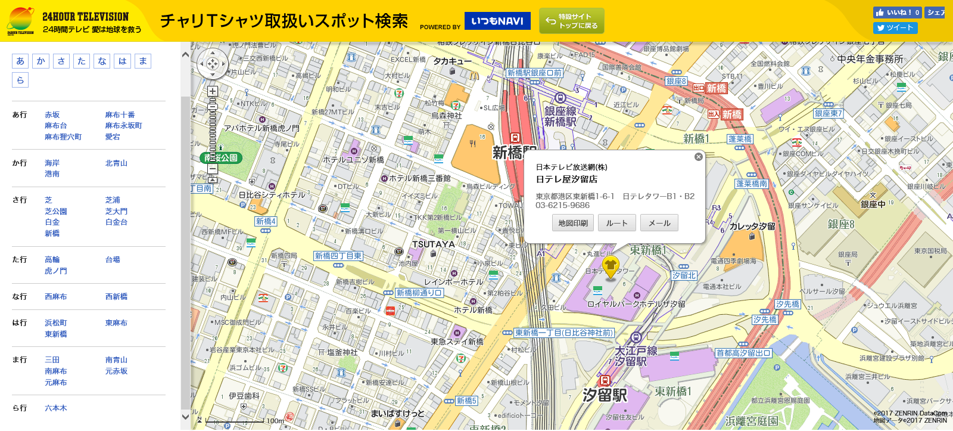Open the 東新橋 area link

tap(55, 334)
